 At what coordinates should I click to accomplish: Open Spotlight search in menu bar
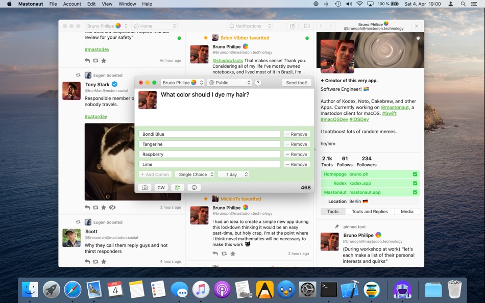pos(463,4)
